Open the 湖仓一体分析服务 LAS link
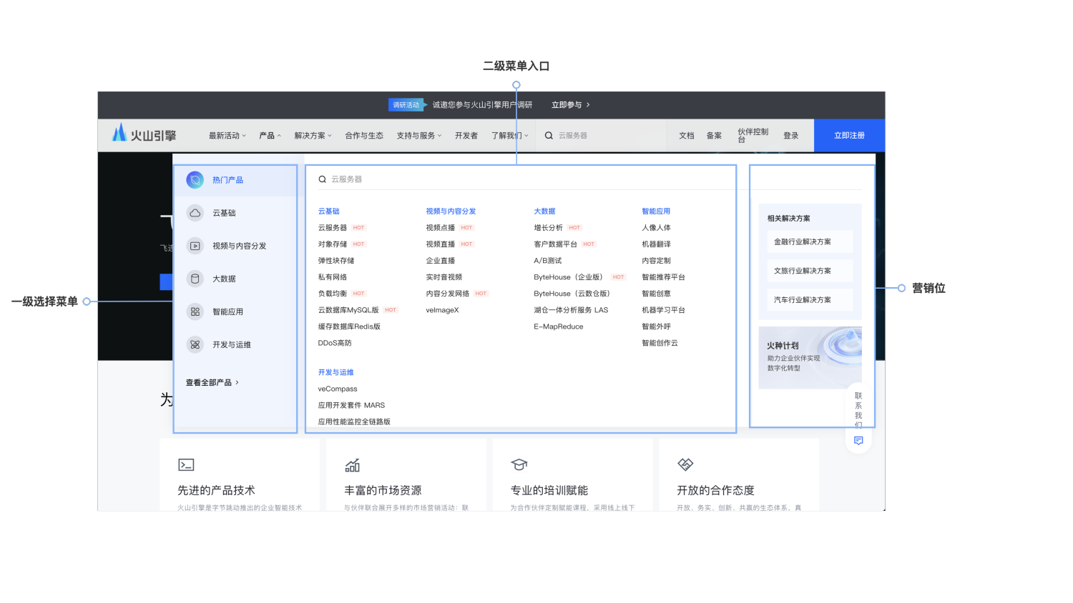1073x603 pixels. pos(571,310)
